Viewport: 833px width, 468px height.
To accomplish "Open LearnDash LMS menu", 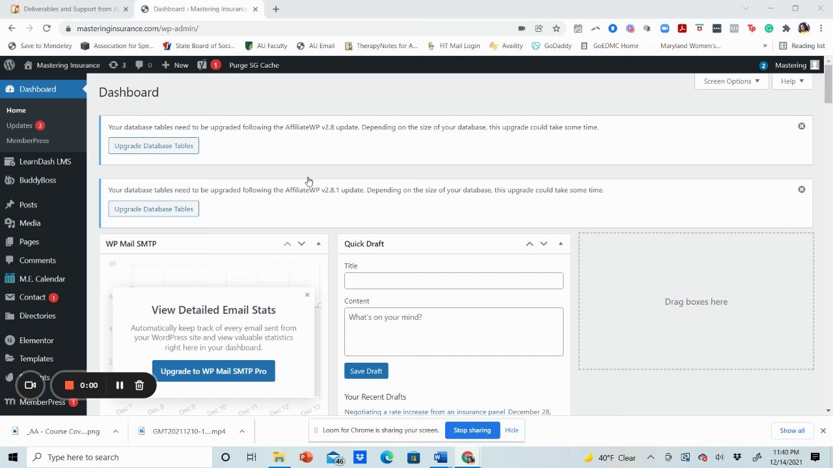I will [x=43, y=161].
